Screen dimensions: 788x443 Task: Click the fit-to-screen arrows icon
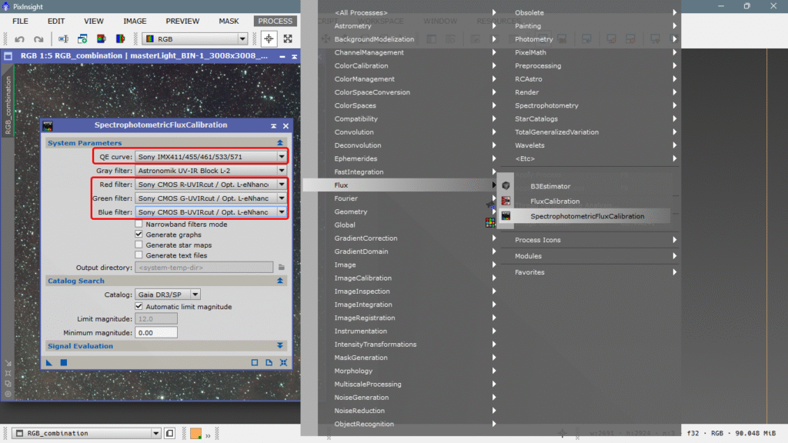[x=288, y=39]
